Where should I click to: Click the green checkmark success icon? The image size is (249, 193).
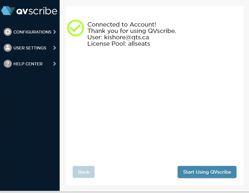pyautogui.click(x=75, y=28)
